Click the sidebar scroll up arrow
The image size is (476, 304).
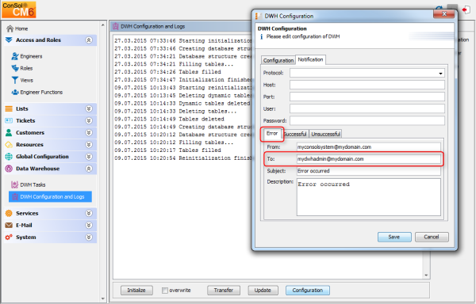[102, 25]
